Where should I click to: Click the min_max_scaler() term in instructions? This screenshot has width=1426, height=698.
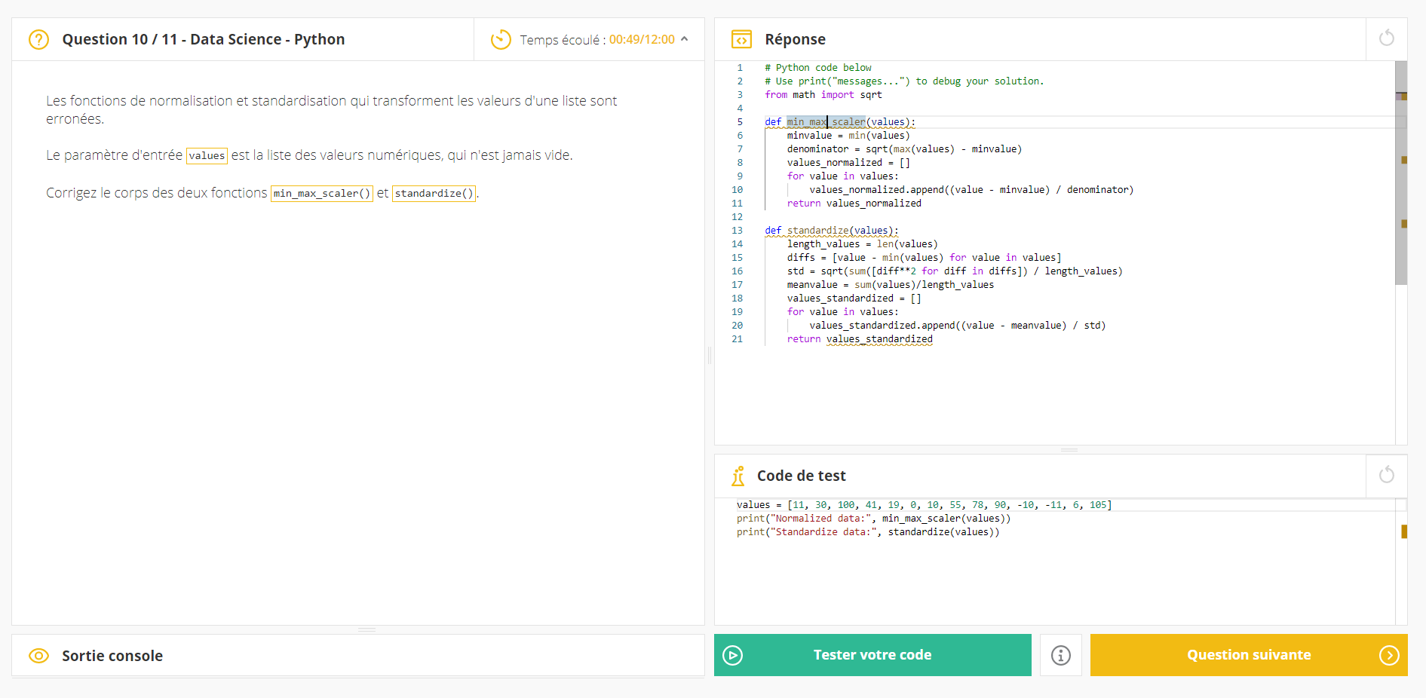(322, 194)
